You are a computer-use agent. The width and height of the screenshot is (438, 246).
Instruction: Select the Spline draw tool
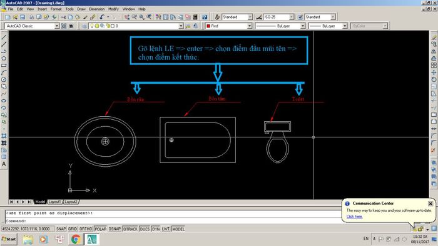tap(4, 94)
